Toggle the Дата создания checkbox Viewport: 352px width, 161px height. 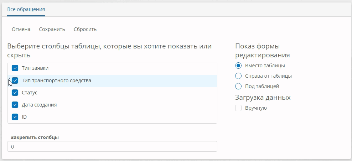(15, 105)
